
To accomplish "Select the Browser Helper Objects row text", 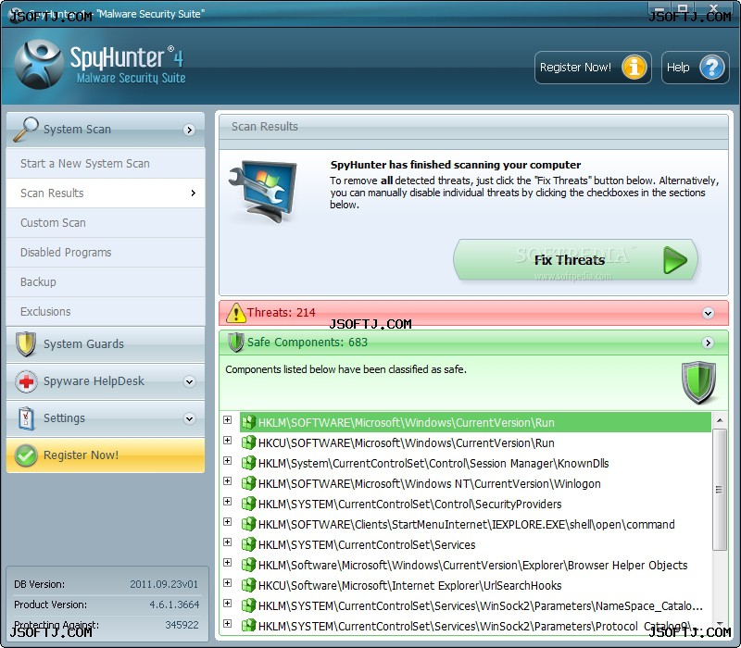I will [x=472, y=565].
